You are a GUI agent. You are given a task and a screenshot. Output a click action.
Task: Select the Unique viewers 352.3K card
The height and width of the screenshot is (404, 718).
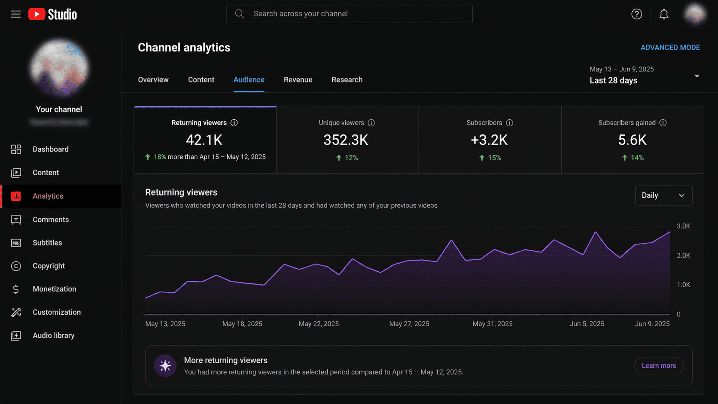point(347,140)
